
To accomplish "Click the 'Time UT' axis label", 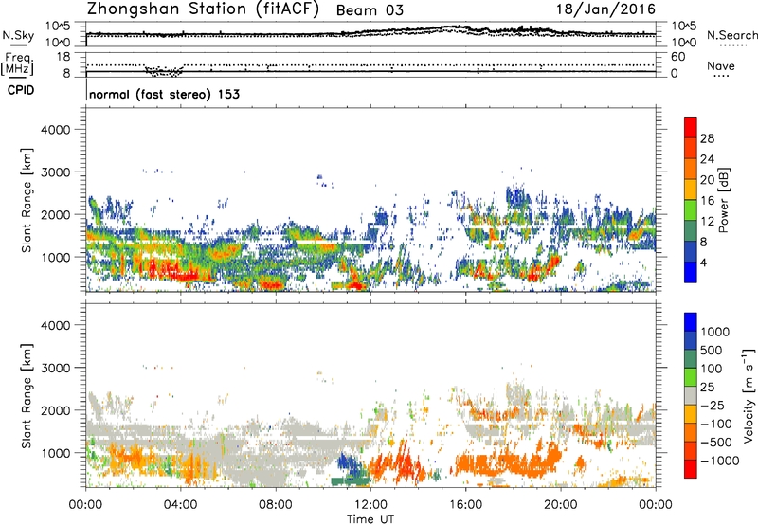I will (x=370, y=519).
